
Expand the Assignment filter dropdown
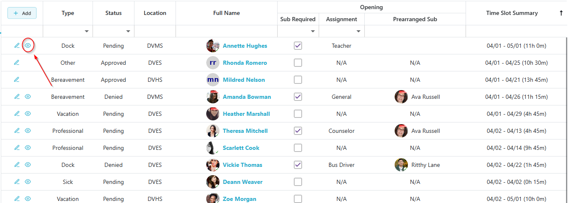click(358, 31)
